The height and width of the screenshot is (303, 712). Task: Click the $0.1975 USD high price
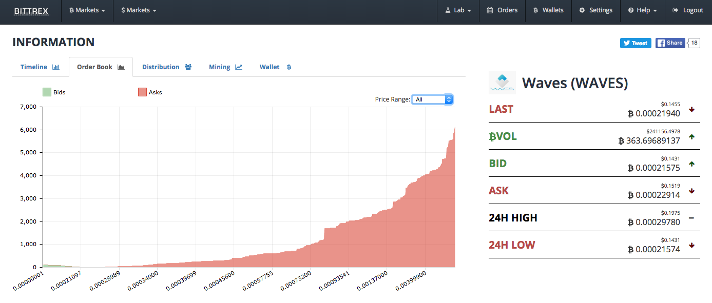tap(671, 213)
